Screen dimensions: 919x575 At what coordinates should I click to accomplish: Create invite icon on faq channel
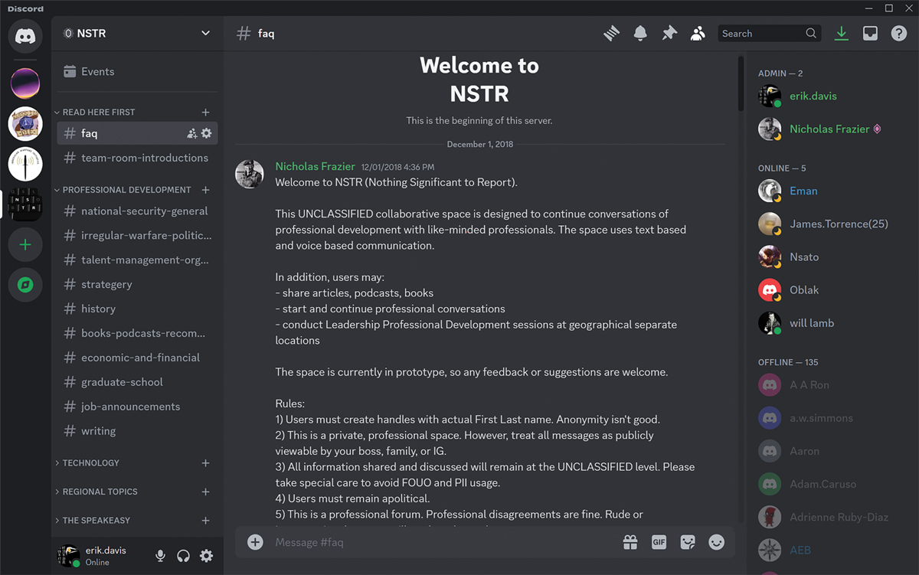[x=191, y=133]
